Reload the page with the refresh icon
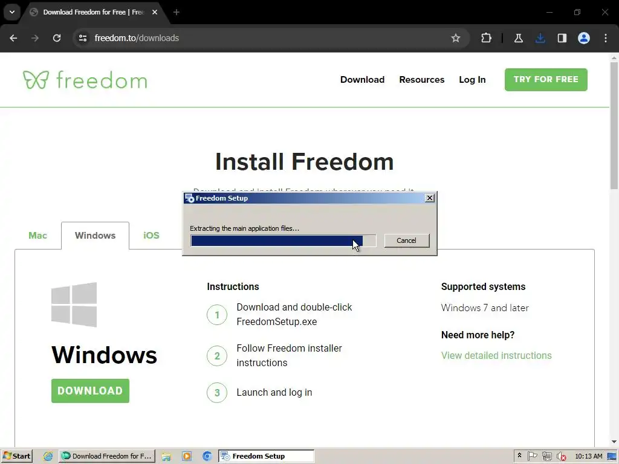This screenshot has height=464, width=619. [57, 38]
